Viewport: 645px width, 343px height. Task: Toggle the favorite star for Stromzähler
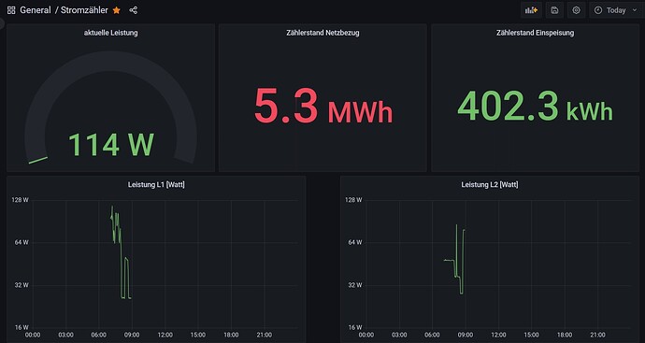pyautogui.click(x=117, y=10)
